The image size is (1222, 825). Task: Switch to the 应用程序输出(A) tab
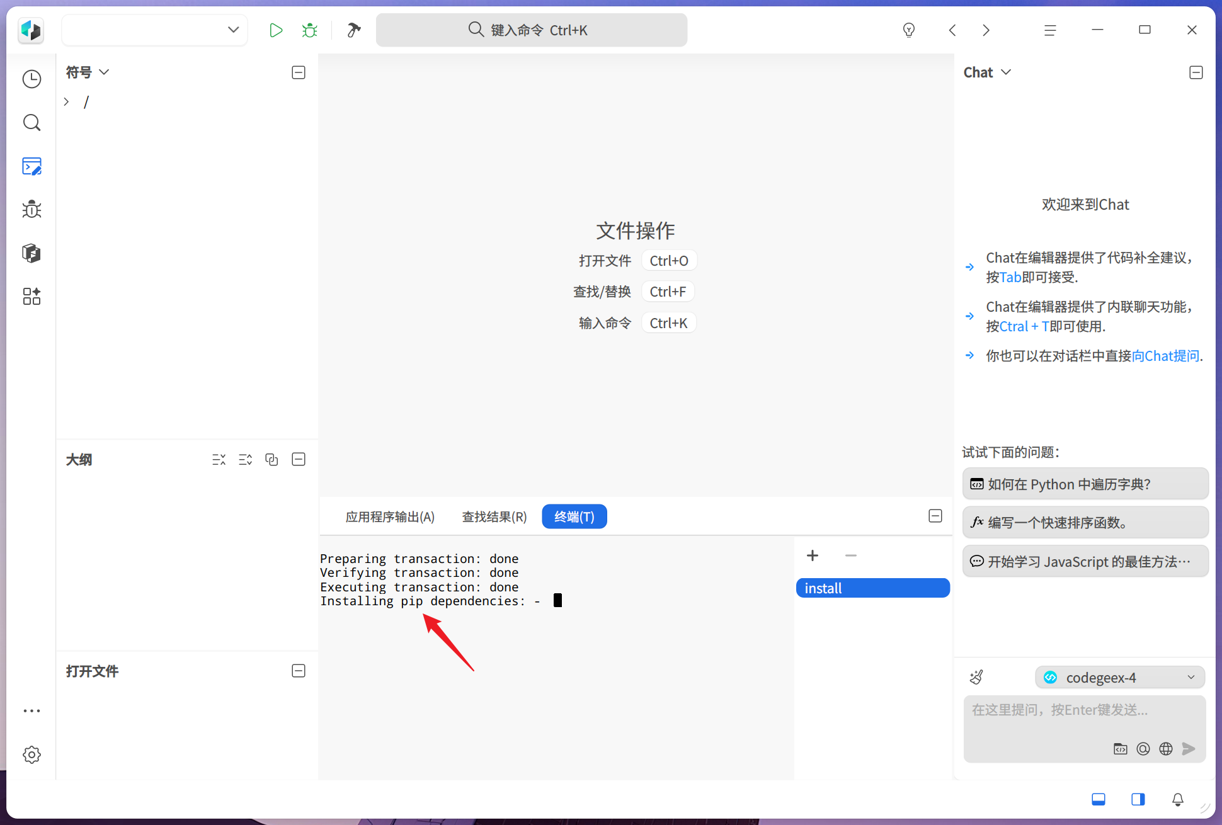390,517
